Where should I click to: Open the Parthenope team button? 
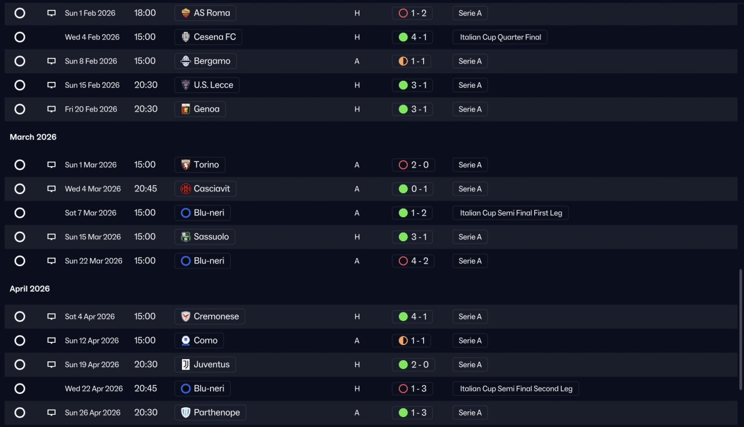[x=210, y=412]
